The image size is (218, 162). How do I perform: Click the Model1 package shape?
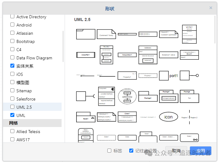click(86, 117)
